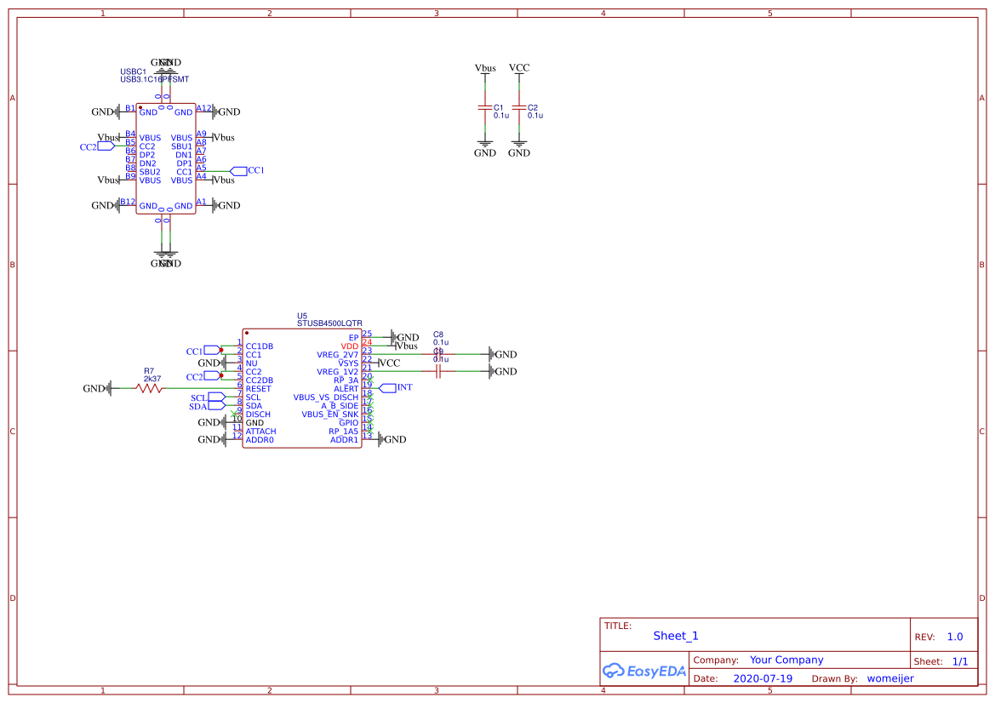Click the Sheet_1 title text

(675, 636)
